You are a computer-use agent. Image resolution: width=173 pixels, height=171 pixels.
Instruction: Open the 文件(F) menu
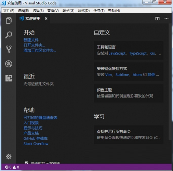pos(9,11)
